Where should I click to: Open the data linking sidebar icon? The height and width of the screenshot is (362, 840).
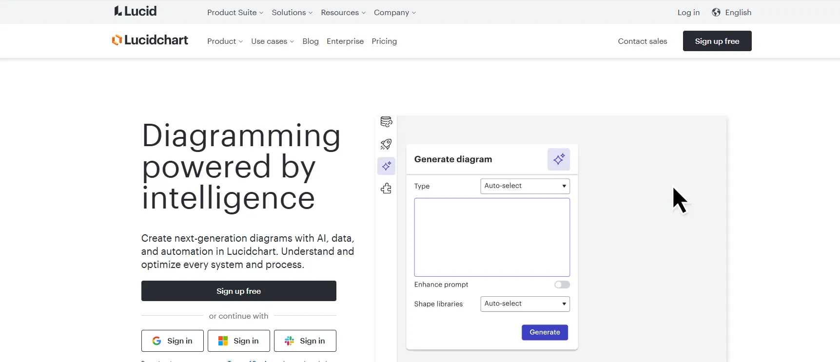386,122
